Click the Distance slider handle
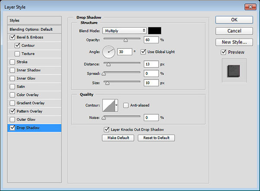Viewport: 260px width, 191px height. (x=108, y=65)
